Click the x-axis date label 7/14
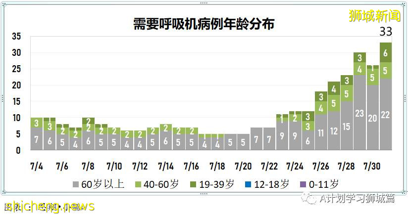 tap(166, 166)
